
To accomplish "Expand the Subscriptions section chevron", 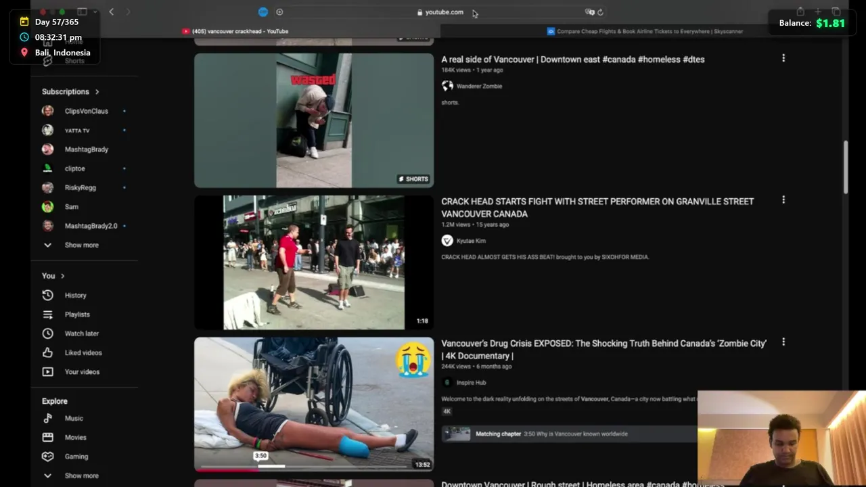I will (x=97, y=91).
